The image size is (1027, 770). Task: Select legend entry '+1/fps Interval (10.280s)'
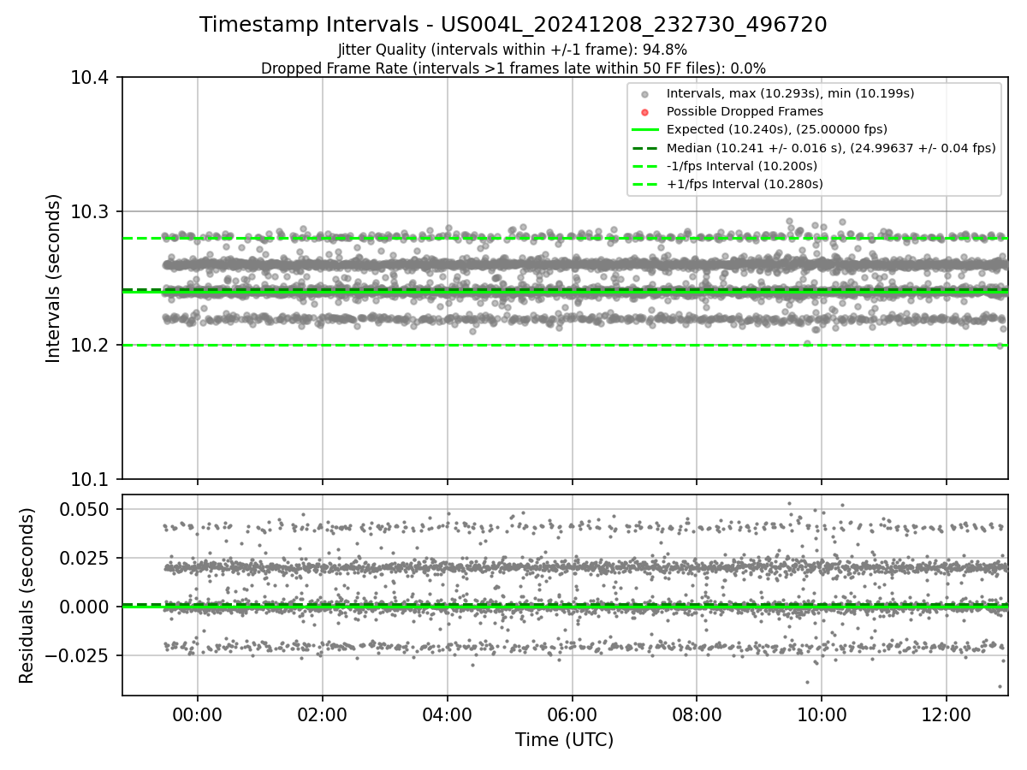tap(745, 183)
